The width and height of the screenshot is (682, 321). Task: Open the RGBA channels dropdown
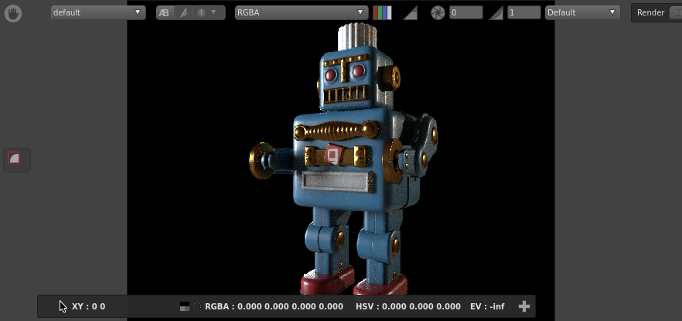(302, 12)
